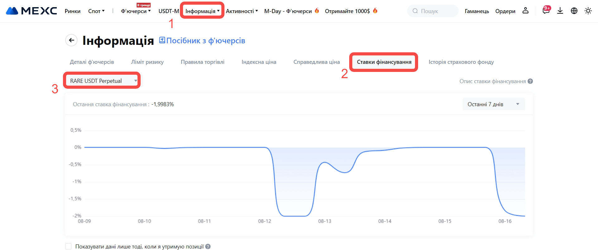Viewport: 598px width, 250px height.
Task: Click the Пошук search field
Action: click(433, 11)
